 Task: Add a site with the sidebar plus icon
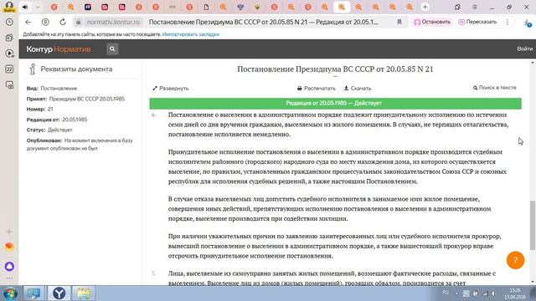pos(9,232)
